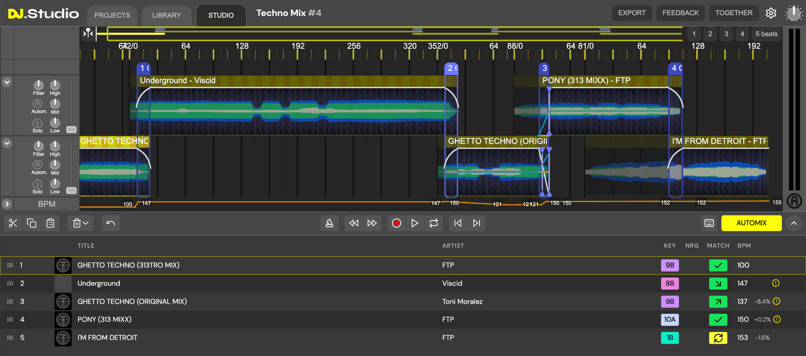This screenshot has height=356, width=806.
Task: Select zoom level 2
Action: tap(710, 34)
